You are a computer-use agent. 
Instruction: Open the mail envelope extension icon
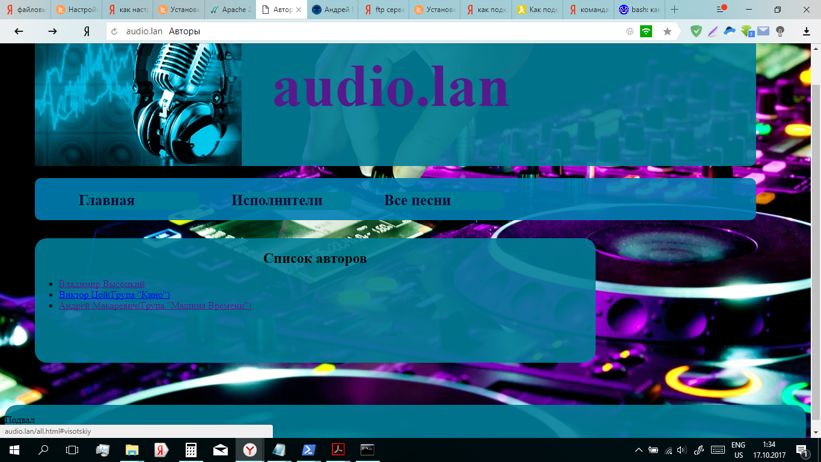point(763,31)
